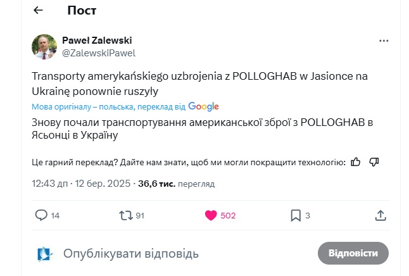Click the Відповісти reply button

coord(353,253)
